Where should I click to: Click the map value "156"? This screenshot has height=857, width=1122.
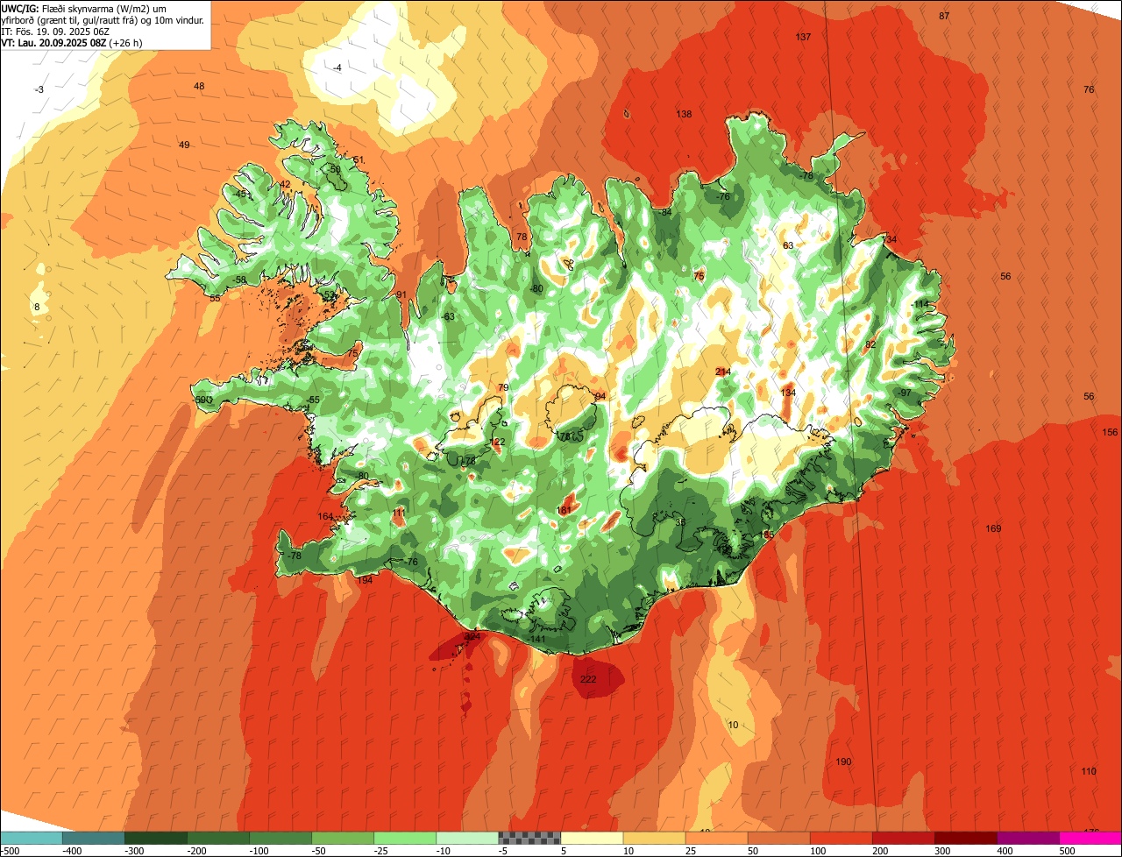[x=1111, y=433]
